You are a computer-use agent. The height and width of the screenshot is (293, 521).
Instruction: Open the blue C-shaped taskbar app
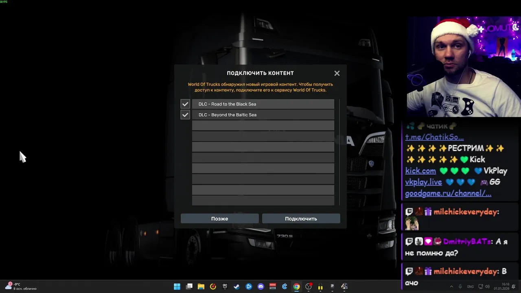pos(285,286)
